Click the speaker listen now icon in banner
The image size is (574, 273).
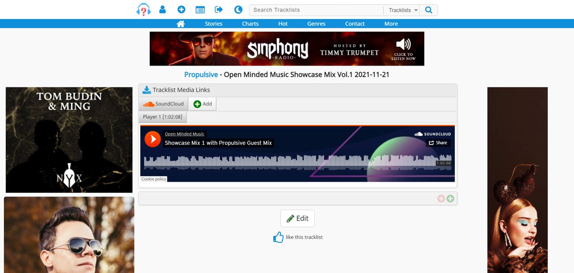pyautogui.click(x=404, y=45)
